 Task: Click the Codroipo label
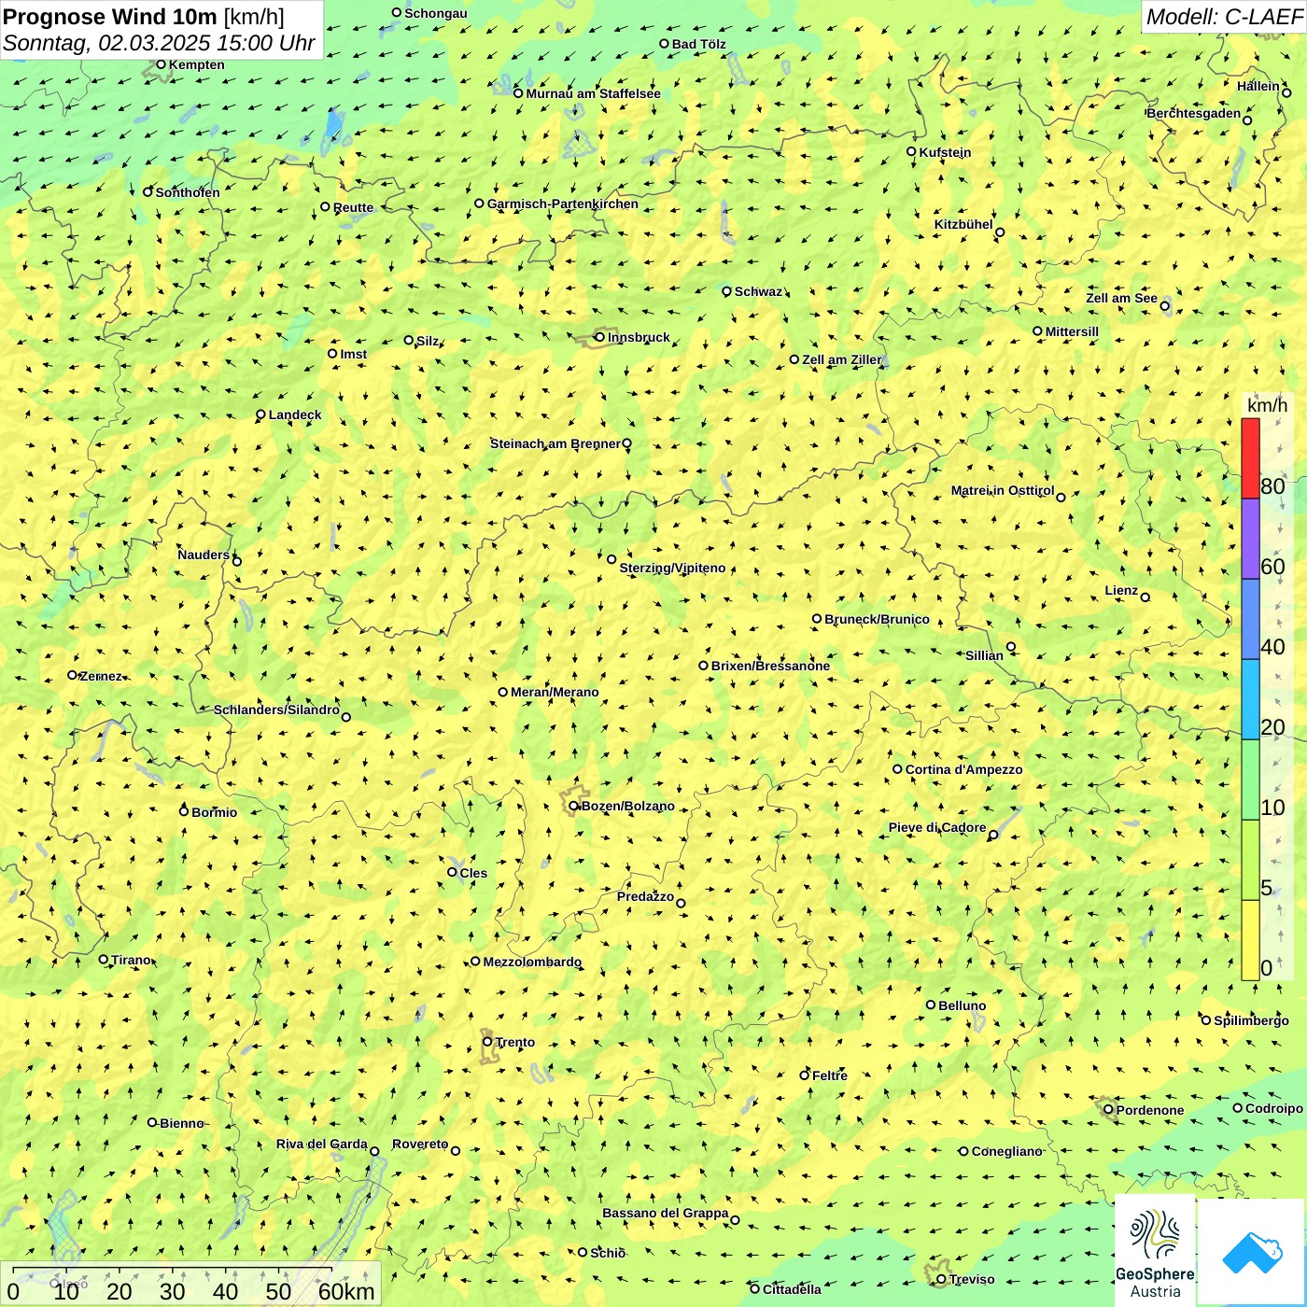point(1274,1108)
